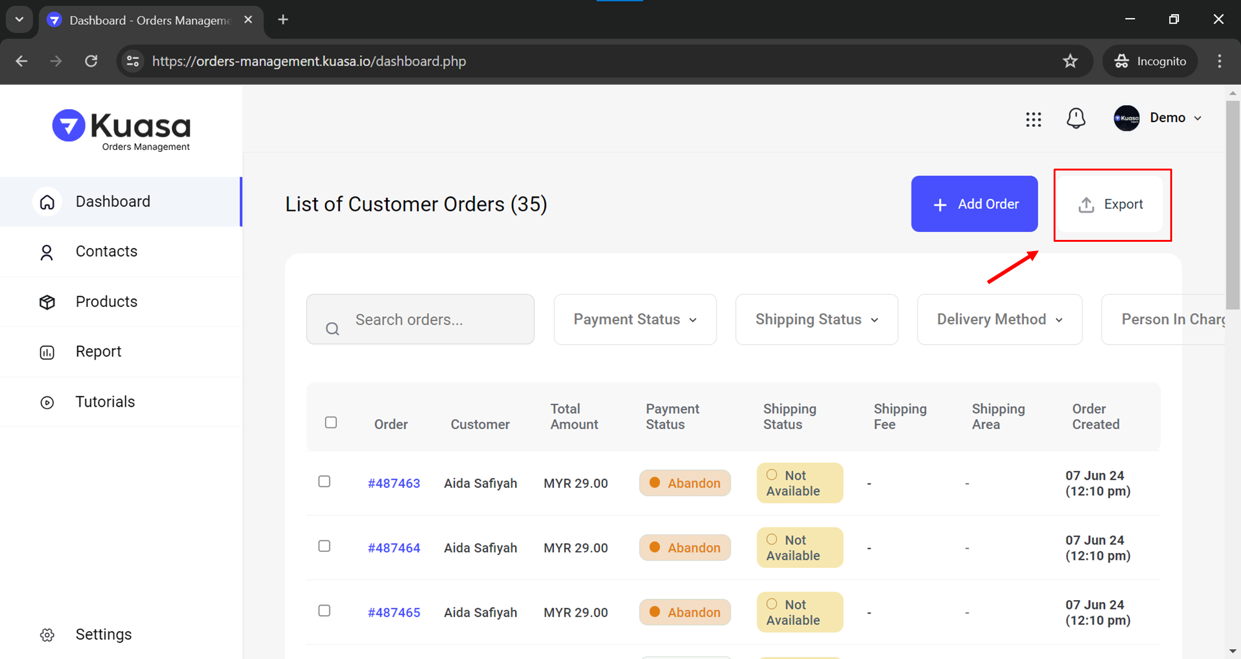Open order link #487464
Screen dimensions: 1241x659
pyautogui.click(x=393, y=548)
